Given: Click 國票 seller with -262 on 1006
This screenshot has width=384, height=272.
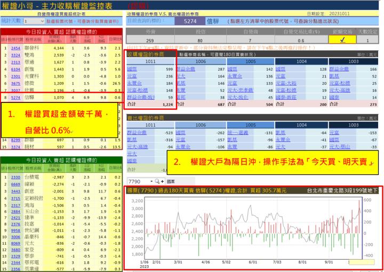Looking at the screenshot, I should tap(180, 133).
